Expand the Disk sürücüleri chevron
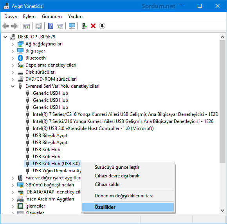The image size is (227, 224). coord(13,72)
